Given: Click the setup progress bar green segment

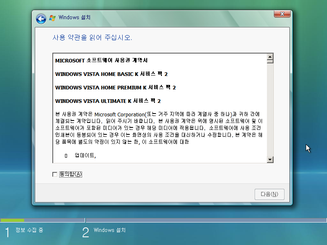Looking at the screenshot, I should pos(12,220).
